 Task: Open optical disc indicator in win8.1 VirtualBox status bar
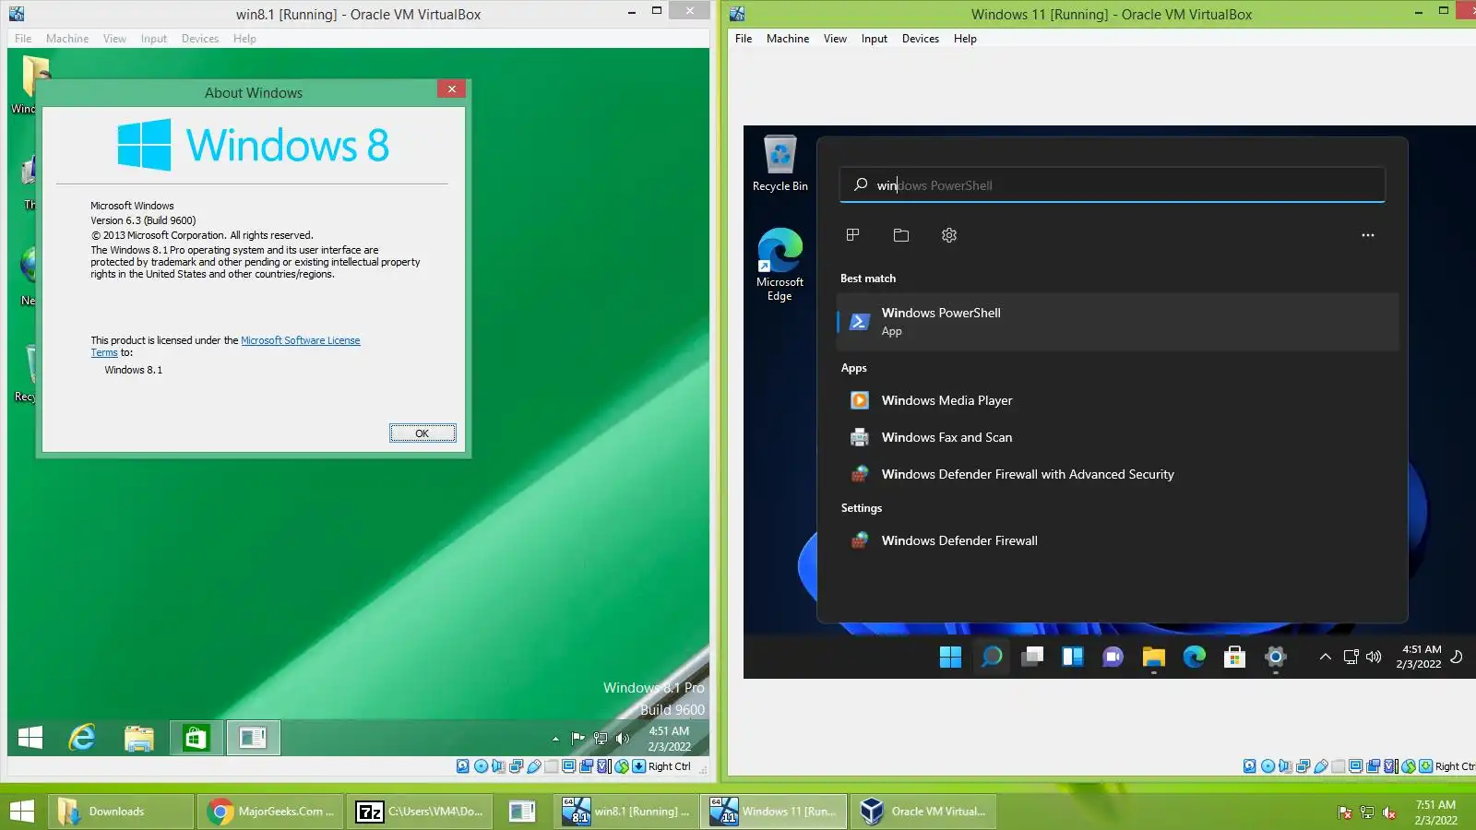tap(481, 766)
